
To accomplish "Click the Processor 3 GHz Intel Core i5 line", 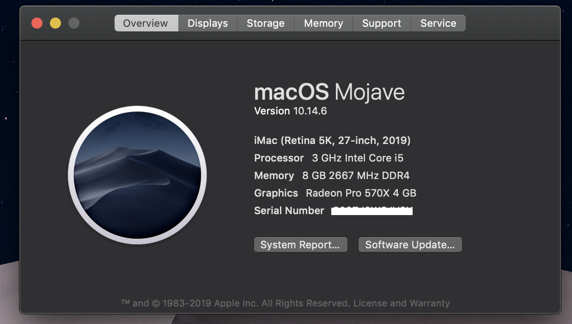I will click(329, 158).
